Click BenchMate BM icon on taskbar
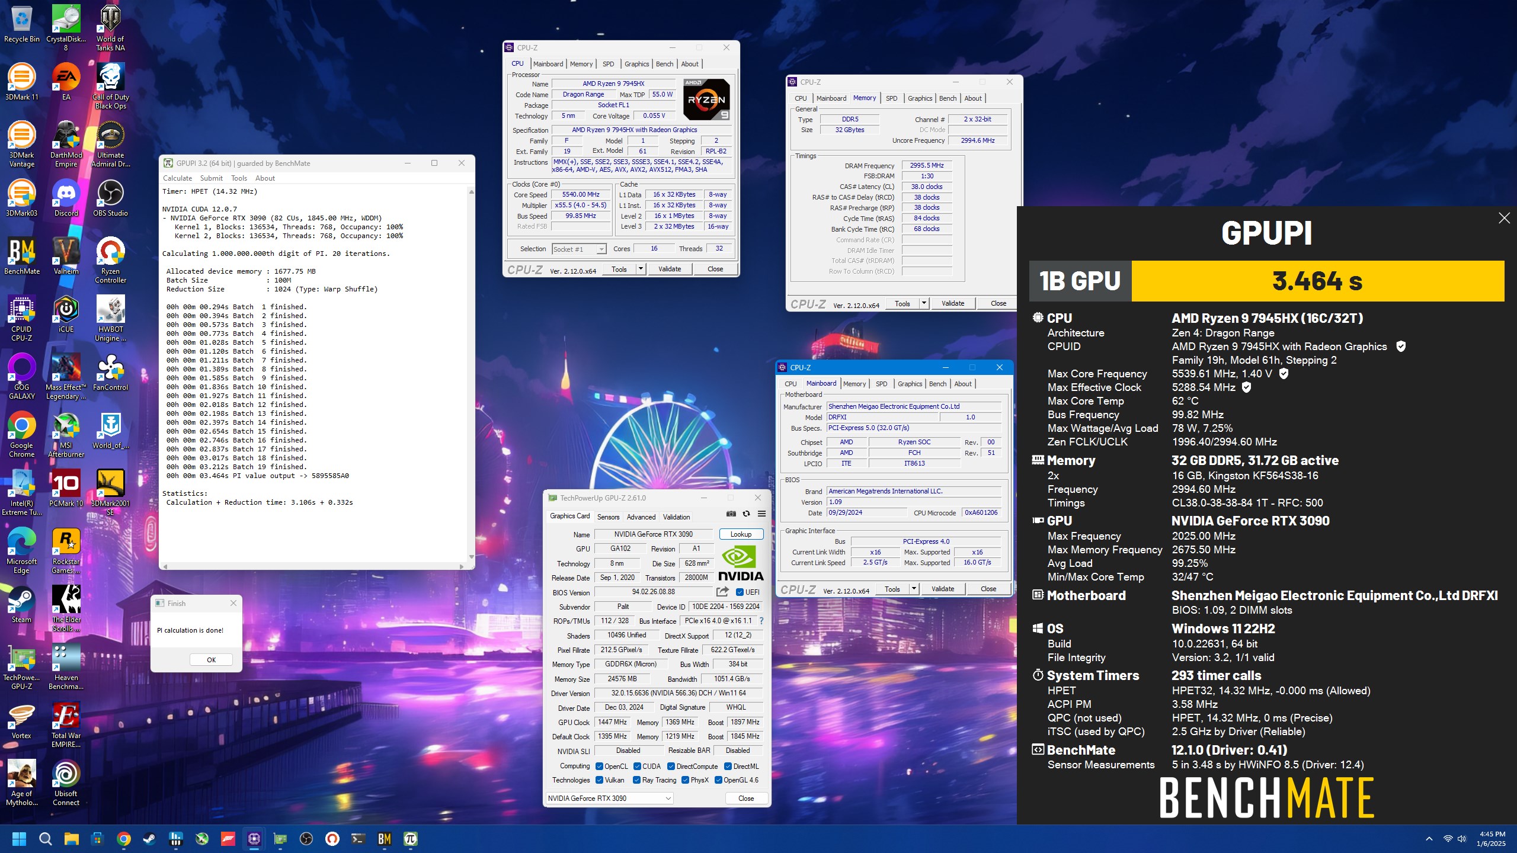This screenshot has width=1517, height=853. (x=384, y=839)
